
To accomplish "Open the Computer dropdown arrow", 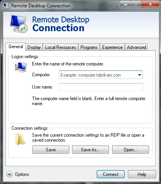I will coord(139,75).
